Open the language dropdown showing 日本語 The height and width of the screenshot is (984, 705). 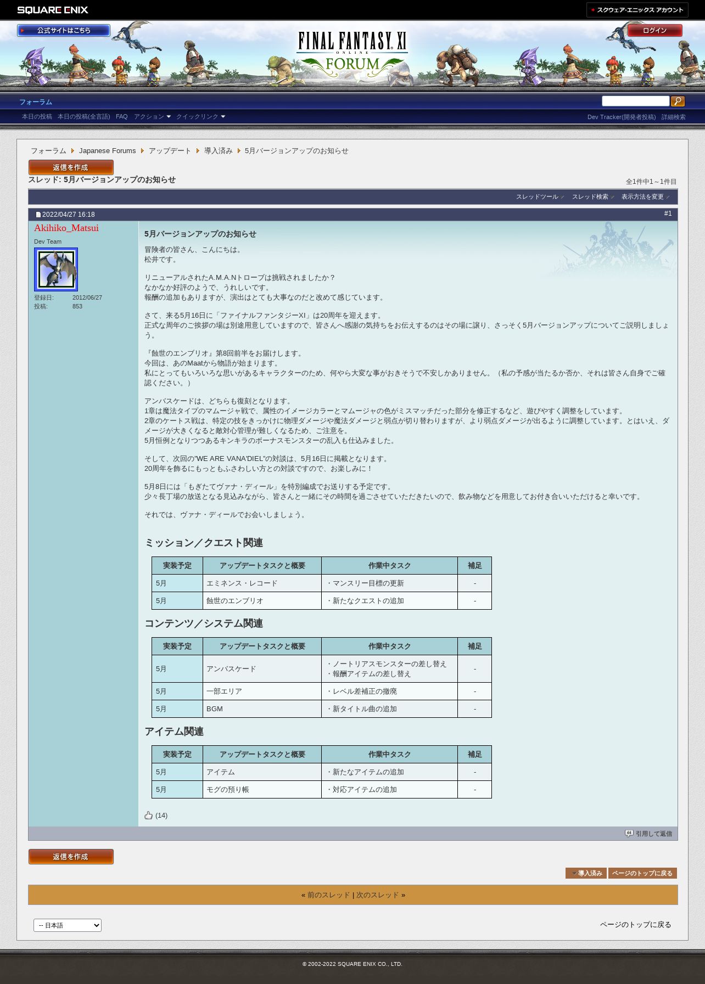pyautogui.click(x=68, y=925)
